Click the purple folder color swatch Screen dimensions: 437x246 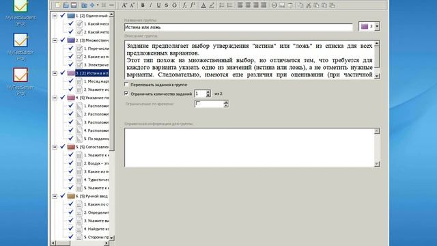click(x=365, y=27)
